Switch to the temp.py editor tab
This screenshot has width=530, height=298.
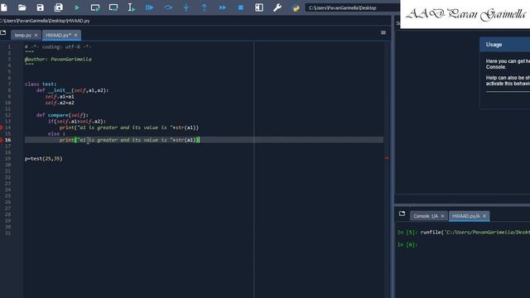click(23, 35)
